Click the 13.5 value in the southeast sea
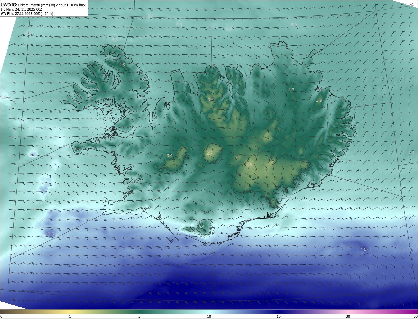The image size is (418, 319). tap(364, 249)
